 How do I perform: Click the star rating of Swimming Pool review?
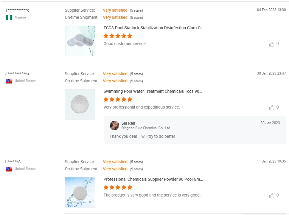click(118, 100)
